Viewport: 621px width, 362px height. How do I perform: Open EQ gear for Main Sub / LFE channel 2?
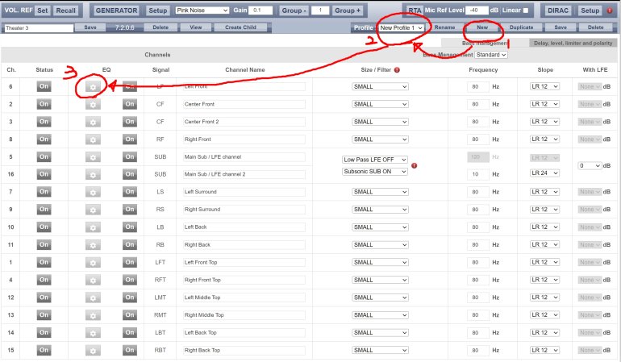93,174
